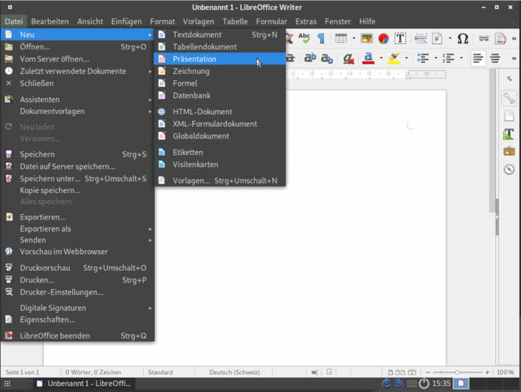Open the insert field dropdown arrow

tap(450, 38)
